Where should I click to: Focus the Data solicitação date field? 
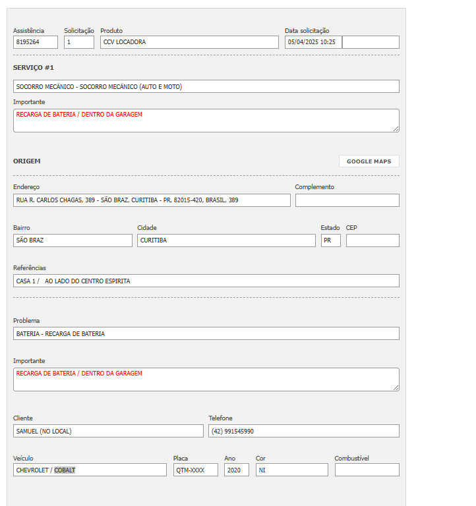pos(313,42)
